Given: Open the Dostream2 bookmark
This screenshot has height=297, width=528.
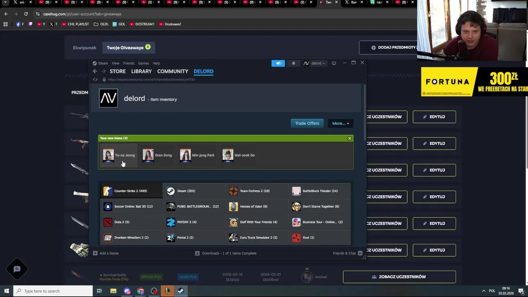Looking at the screenshot, I should [170, 24].
